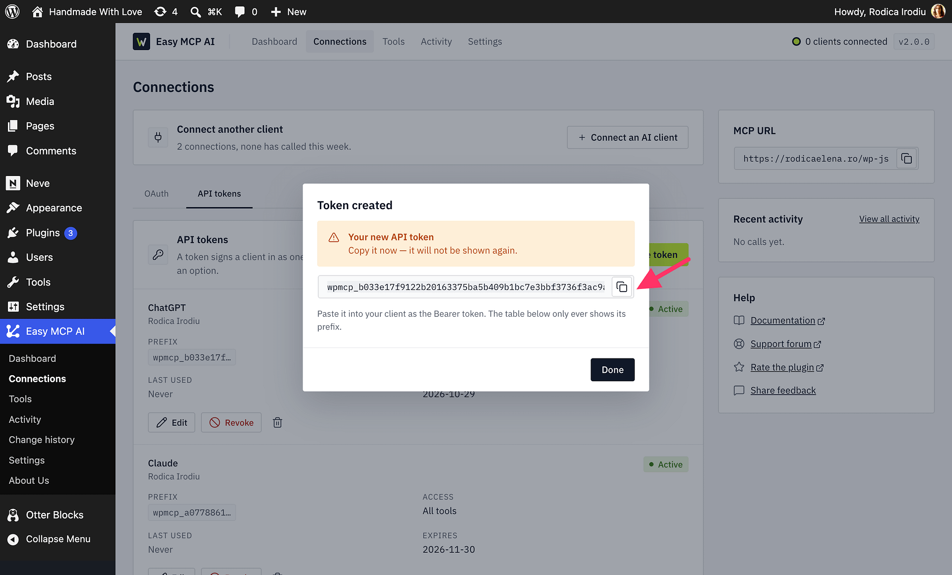Screen dimensions: 952x575
Task: Open Handmade With Love site link
Action: [x=87, y=11]
